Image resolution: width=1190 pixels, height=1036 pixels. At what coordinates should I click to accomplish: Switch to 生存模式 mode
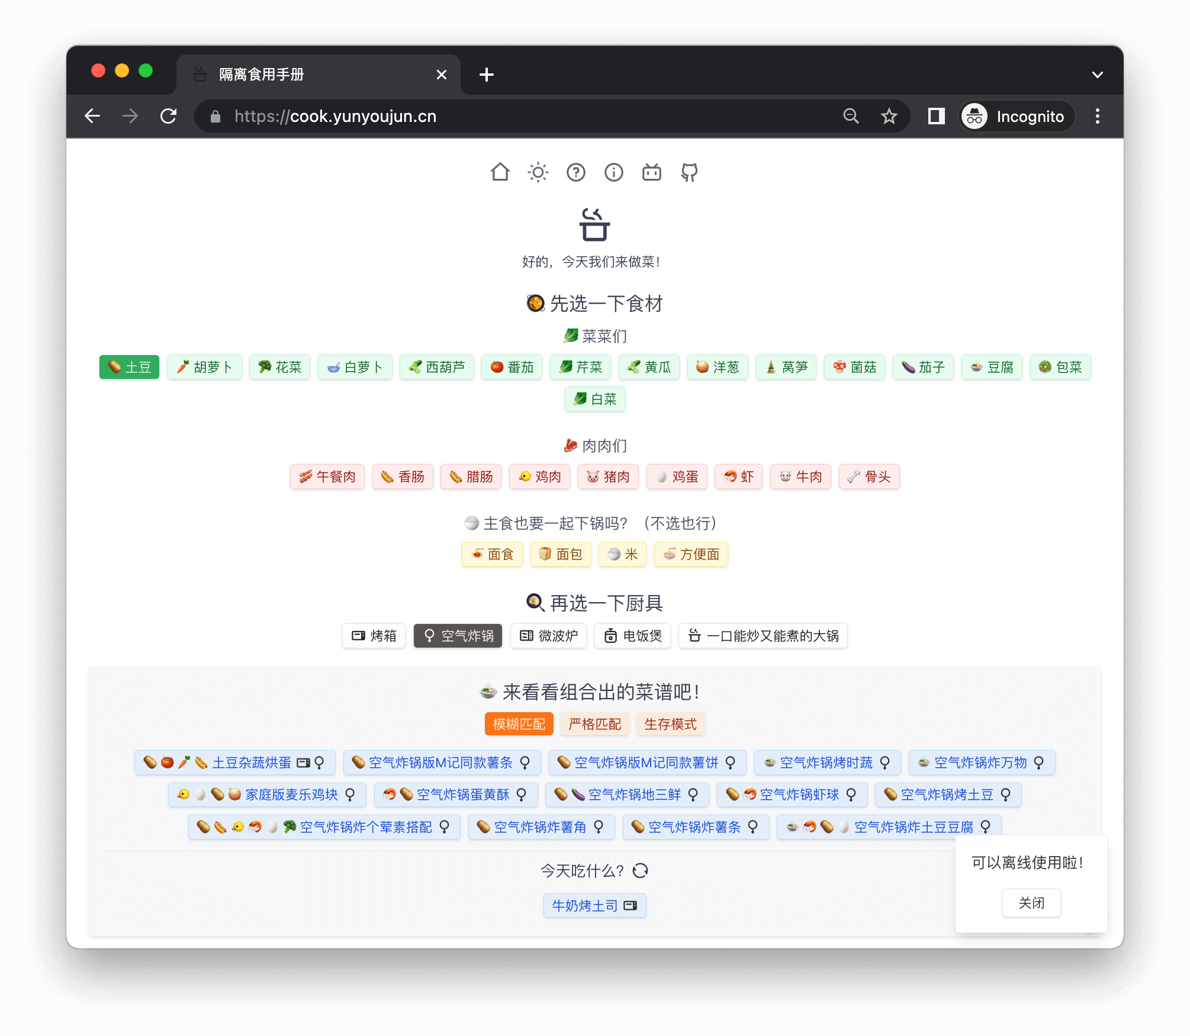pos(670,724)
